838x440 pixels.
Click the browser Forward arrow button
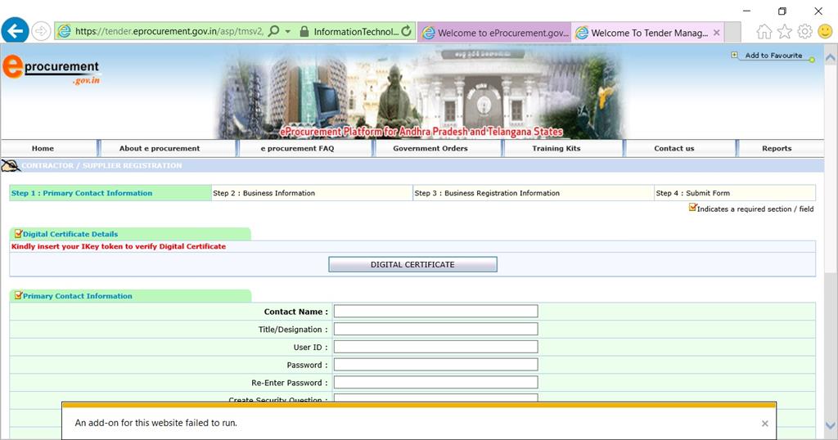(x=41, y=31)
